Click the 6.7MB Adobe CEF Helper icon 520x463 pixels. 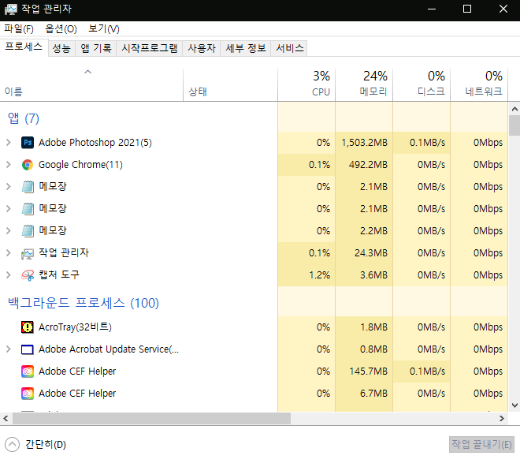[28, 394]
